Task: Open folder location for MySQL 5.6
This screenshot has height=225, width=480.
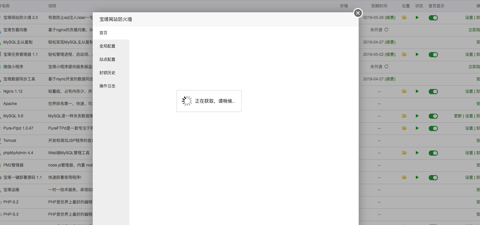Action: click(404, 116)
